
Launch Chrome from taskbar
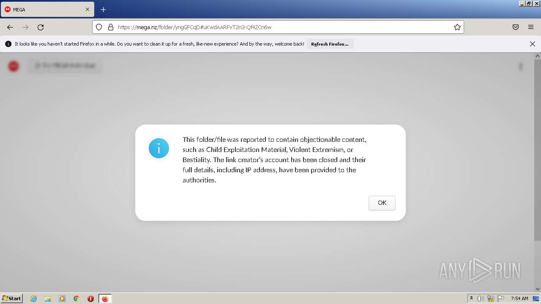(x=77, y=299)
